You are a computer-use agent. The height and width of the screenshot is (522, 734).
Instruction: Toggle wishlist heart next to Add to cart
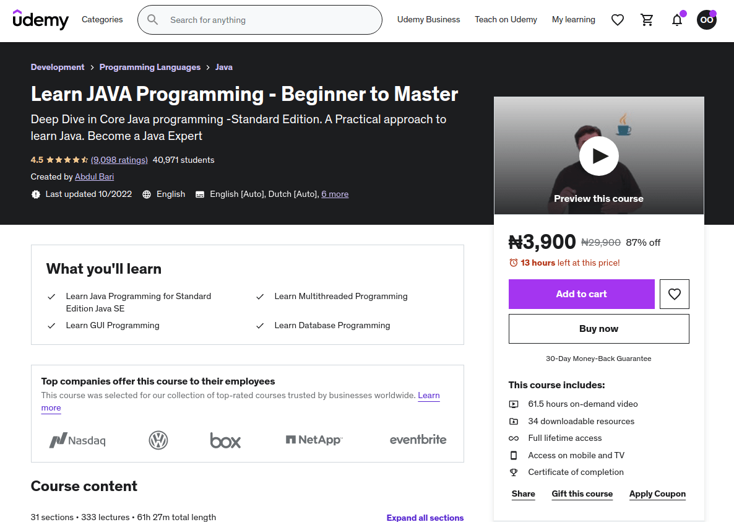674,294
